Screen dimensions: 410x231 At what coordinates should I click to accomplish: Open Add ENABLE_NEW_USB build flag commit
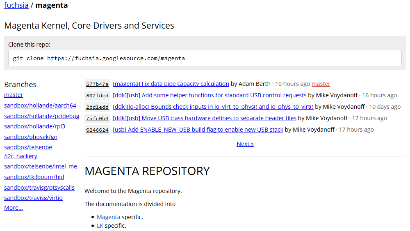[198, 130]
